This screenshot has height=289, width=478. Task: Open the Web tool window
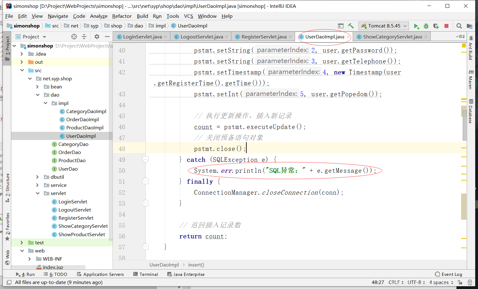8,257
